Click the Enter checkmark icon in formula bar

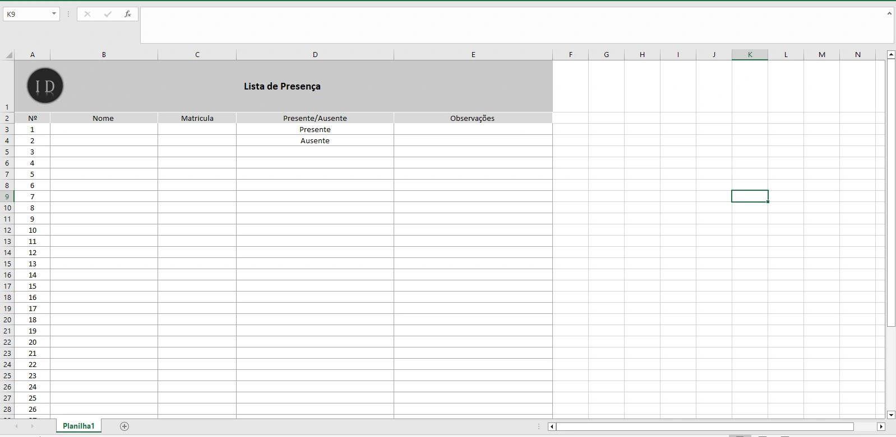point(108,14)
